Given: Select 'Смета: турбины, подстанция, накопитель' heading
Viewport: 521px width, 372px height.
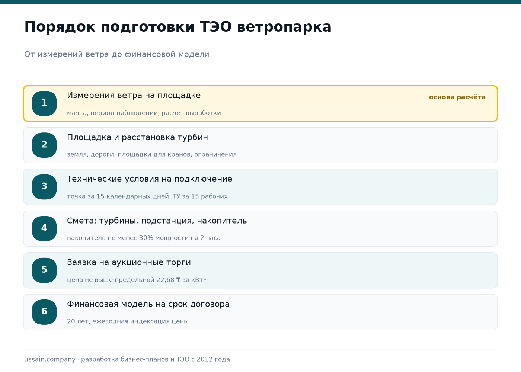Looking at the screenshot, I should [x=157, y=221].
